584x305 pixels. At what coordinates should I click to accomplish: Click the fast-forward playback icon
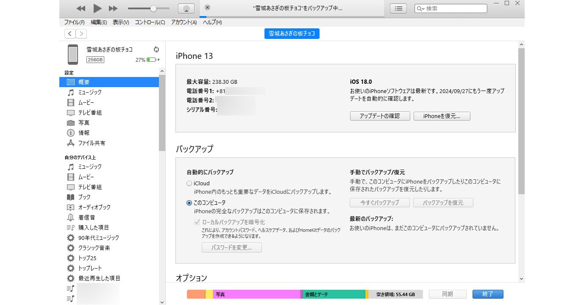tap(113, 8)
